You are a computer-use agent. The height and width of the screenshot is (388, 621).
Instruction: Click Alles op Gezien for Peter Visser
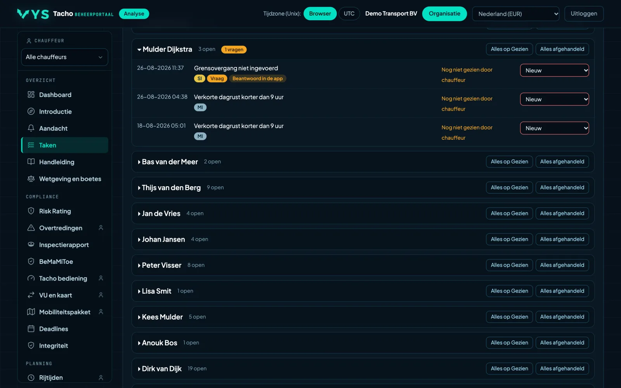509,265
